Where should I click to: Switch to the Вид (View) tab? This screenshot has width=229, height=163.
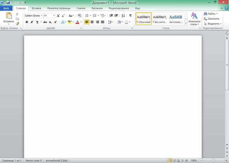coord(137,8)
